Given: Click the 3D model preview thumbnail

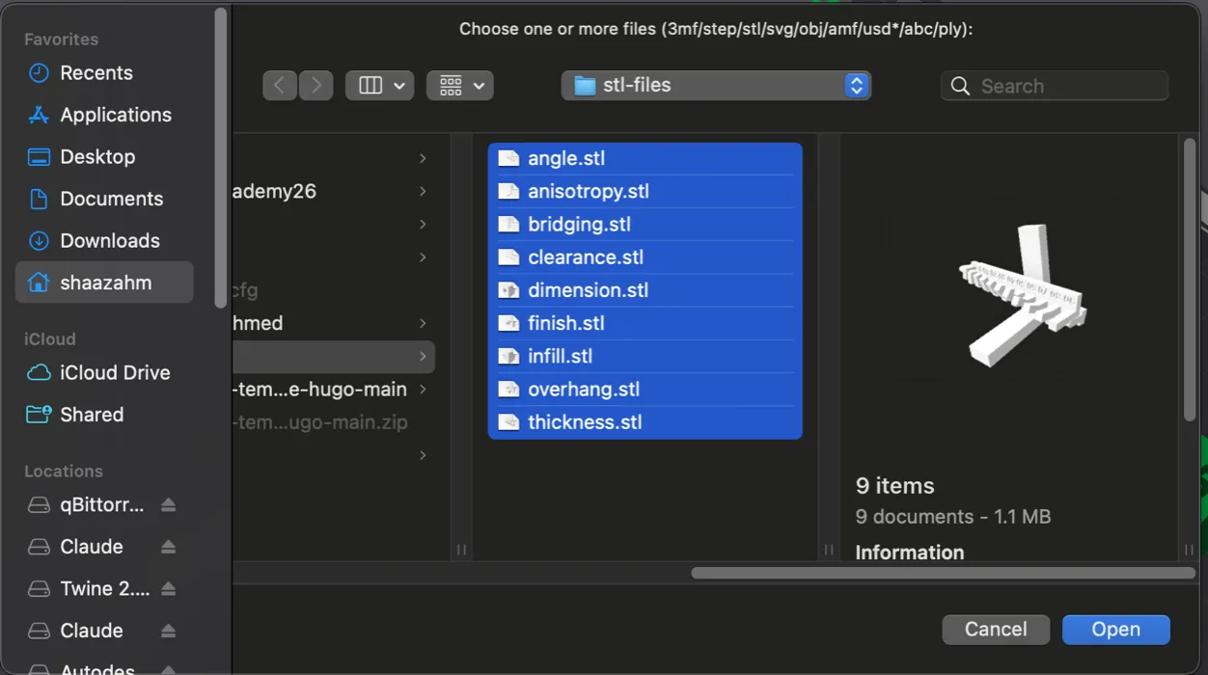Looking at the screenshot, I should point(1021,295).
